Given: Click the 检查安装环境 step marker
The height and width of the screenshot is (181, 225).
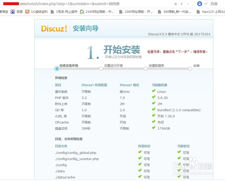Looking at the screenshot, I should (57, 69).
